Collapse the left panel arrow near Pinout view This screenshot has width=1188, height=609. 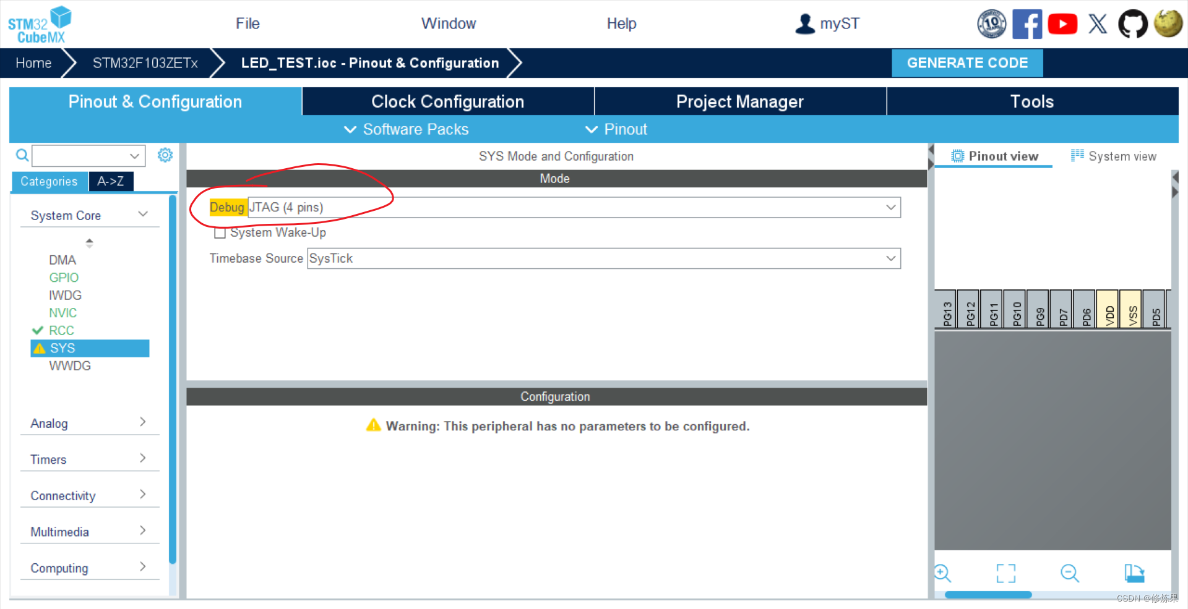pos(931,150)
